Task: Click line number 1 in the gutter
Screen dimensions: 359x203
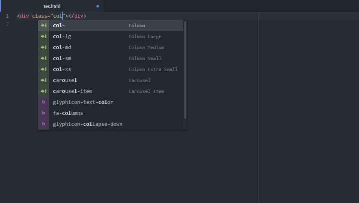Action: click(7, 16)
